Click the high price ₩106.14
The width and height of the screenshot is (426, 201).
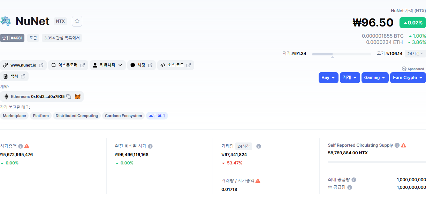point(394,54)
